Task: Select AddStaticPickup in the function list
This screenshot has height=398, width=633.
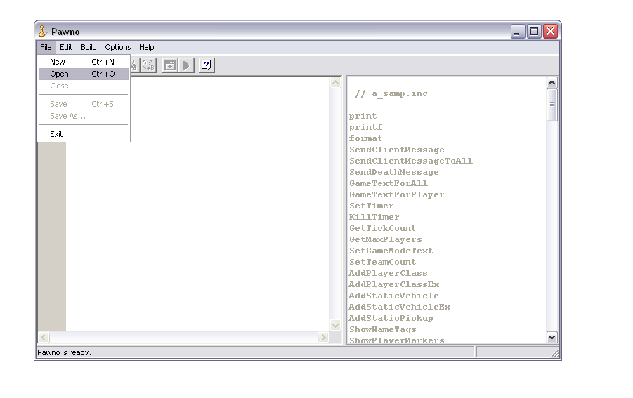Action: pyautogui.click(x=391, y=319)
